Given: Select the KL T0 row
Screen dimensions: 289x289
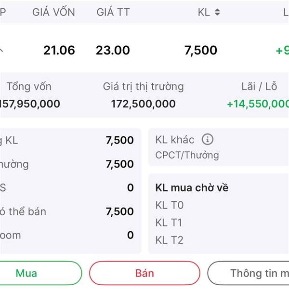Looking at the screenshot, I should tap(170, 205).
